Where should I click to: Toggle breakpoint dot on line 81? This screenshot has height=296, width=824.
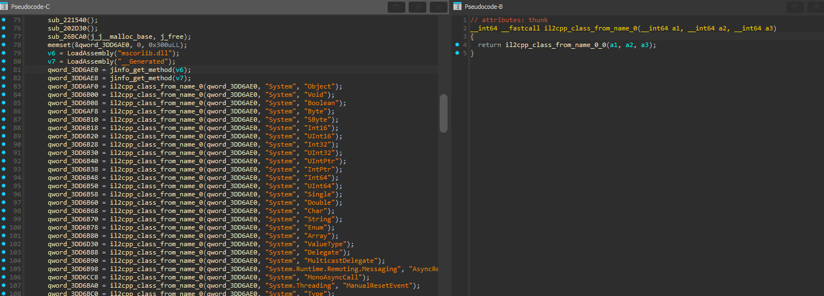pos(3,70)
